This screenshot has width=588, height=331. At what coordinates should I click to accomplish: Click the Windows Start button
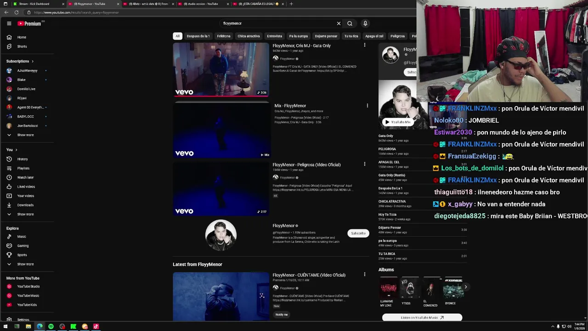(x=6, y=326)
